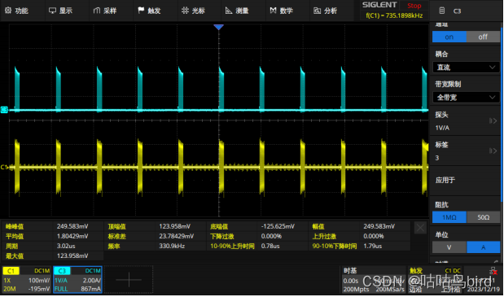Click the 下降过激 0.000% measurement

pyautogui.click(x=257, y=236)
